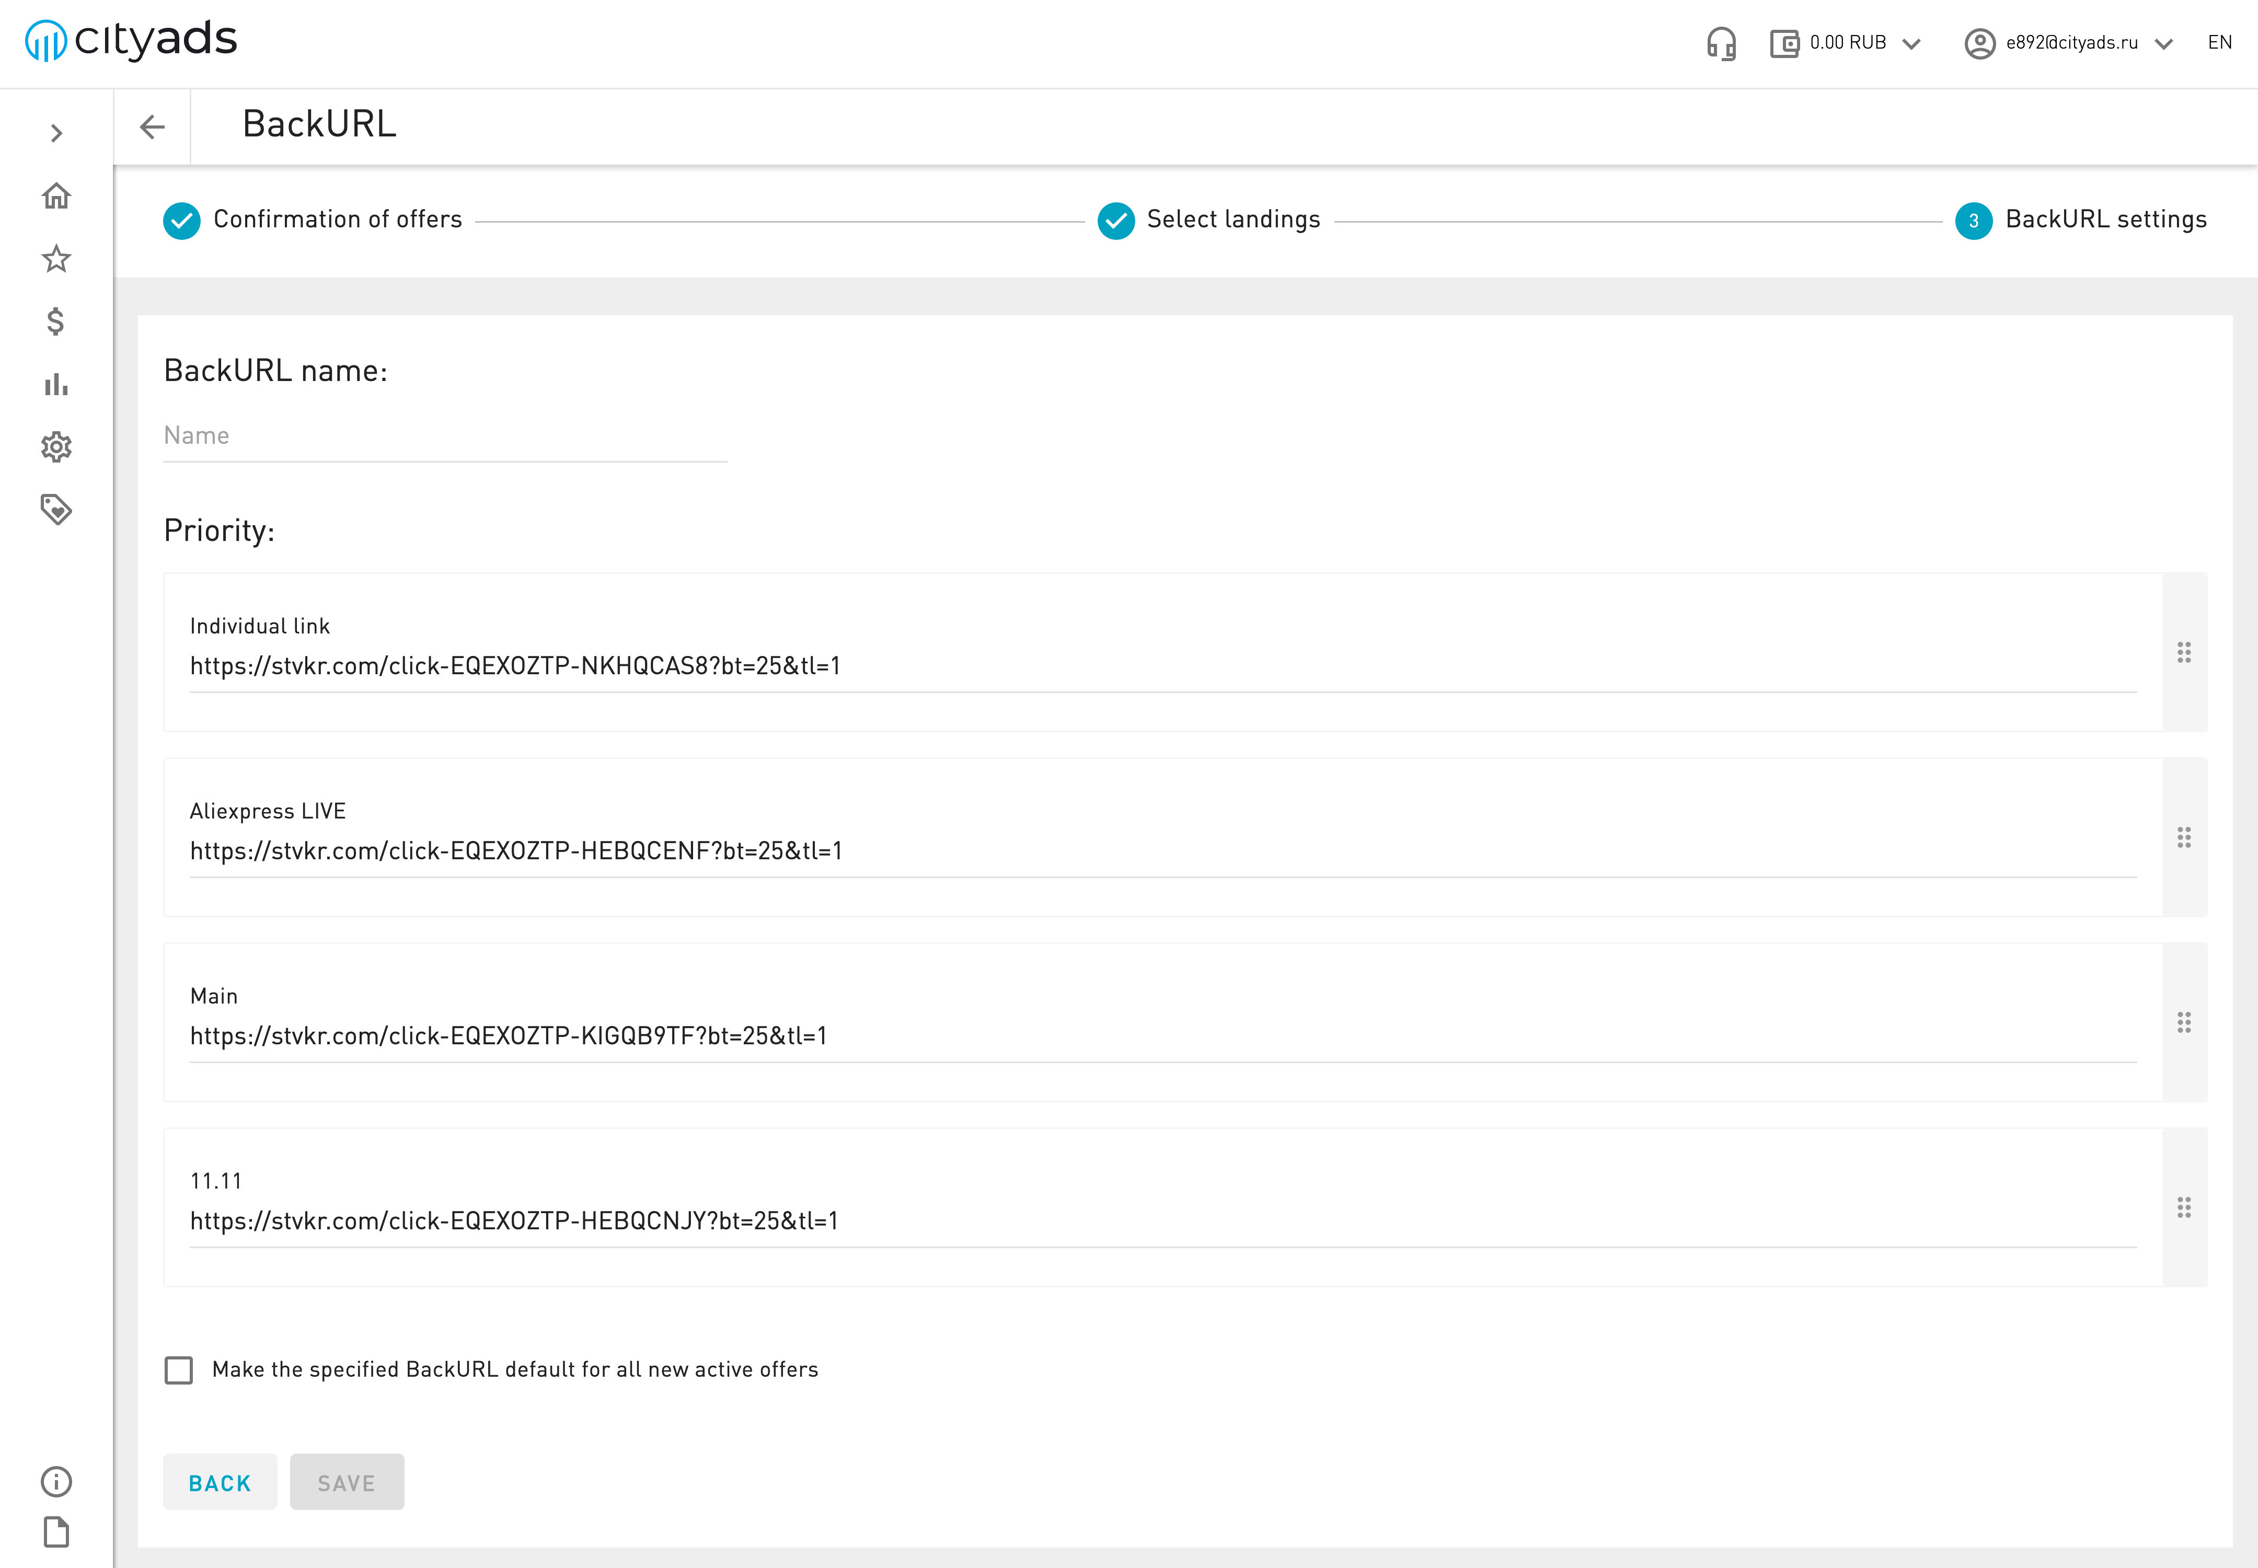
Task: Select the Select landings step
Action: [1208, 220]
